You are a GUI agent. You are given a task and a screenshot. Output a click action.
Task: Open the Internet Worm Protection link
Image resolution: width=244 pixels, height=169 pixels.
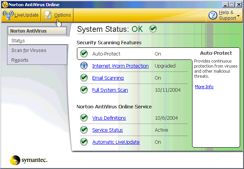pos(120,66)
